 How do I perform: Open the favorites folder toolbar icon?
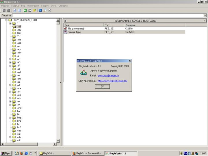(34, 10)
